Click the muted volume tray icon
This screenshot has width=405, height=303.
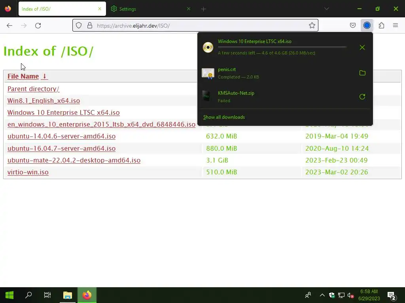tap(350, 295)
